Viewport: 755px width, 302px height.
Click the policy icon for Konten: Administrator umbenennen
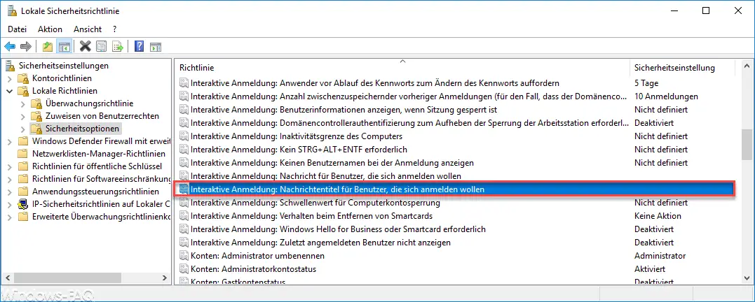pyautogui.click(x=184, y=256)
